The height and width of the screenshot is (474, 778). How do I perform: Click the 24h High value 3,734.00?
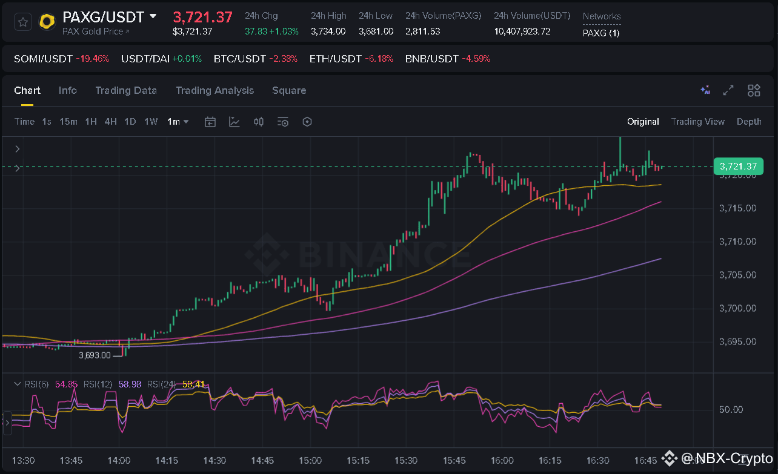point(328,31)
